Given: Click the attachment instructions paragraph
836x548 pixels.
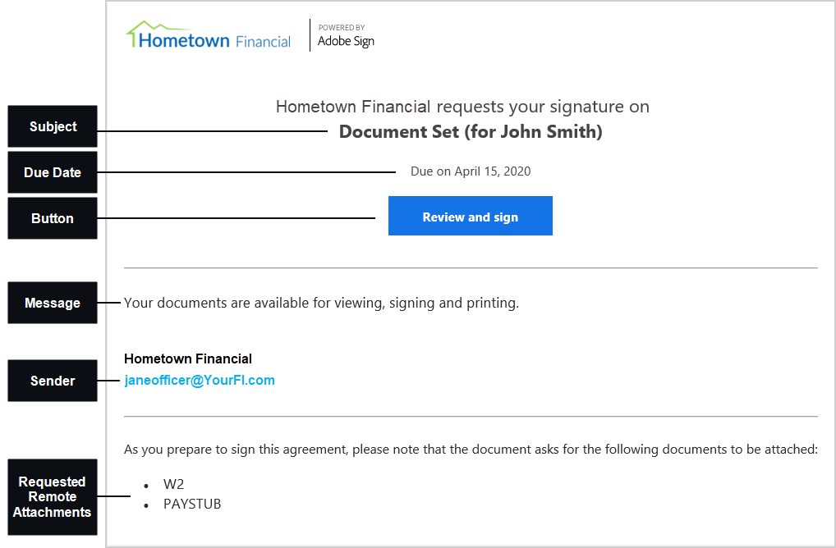Looking at the screenshot, I should click(x=471, y=450).
